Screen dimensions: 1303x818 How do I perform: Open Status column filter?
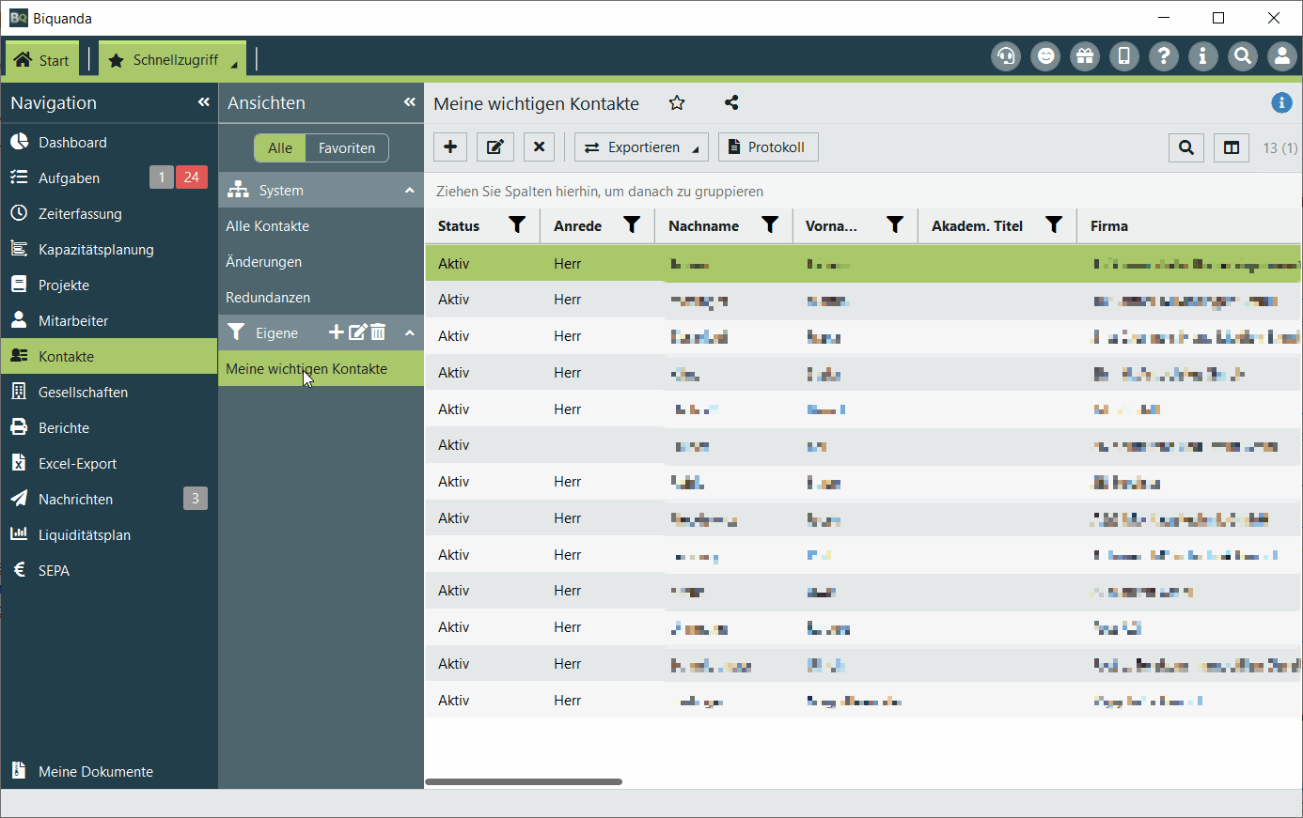[517, 225]
